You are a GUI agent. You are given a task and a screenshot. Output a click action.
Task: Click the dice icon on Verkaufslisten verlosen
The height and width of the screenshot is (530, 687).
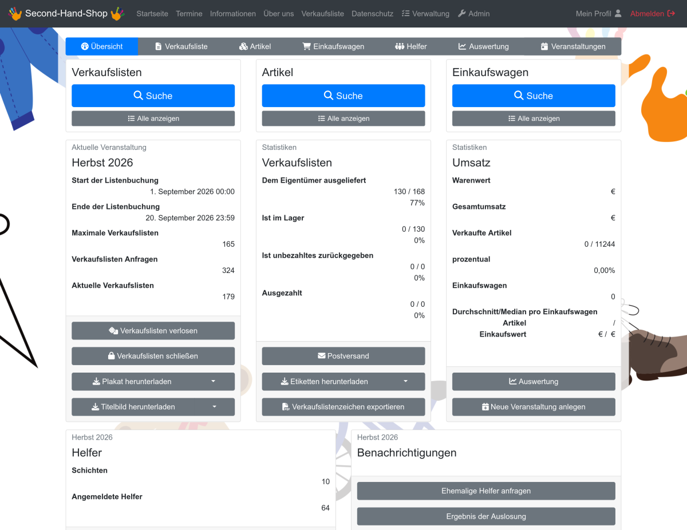coord(113,331)
